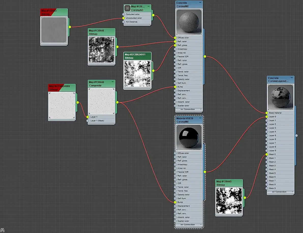The height and width of the screenshot is (233, 303).
Task: Click the Map #138446 Bitmap output socket
Action: click(117, 47)
